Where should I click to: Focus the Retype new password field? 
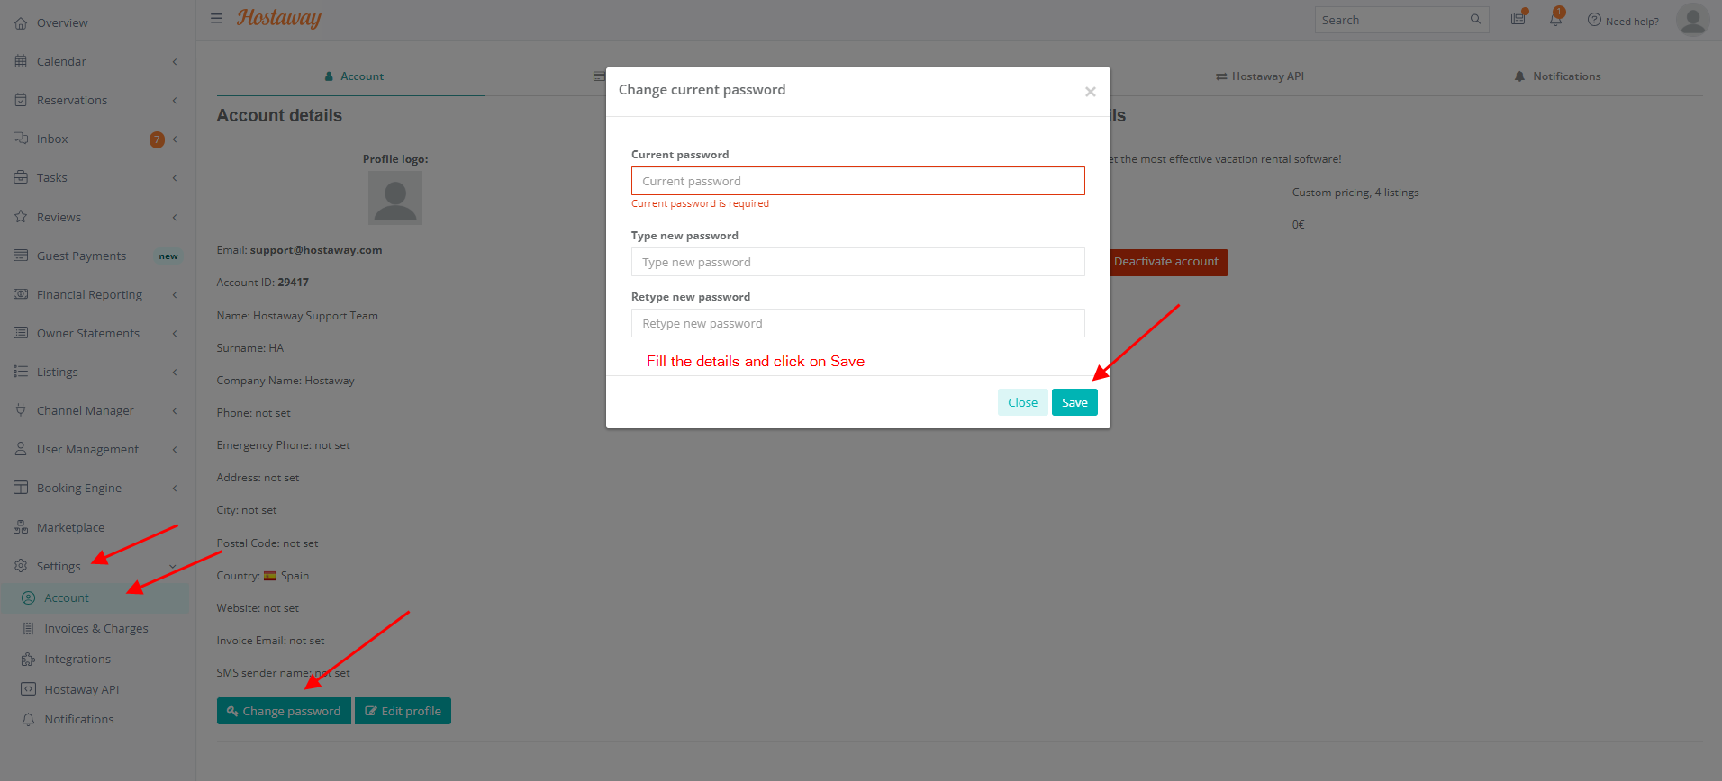pyautogui.click(x=857, y=323)
